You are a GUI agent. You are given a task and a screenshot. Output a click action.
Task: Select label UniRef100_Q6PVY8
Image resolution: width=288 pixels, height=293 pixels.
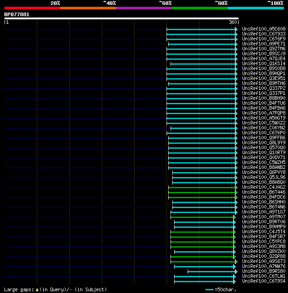point(264,173)
